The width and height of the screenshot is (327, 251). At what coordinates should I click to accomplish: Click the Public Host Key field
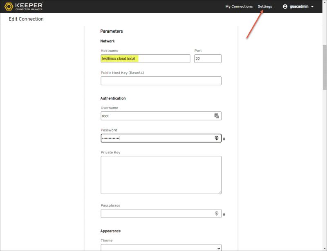[x=161, y=80]
